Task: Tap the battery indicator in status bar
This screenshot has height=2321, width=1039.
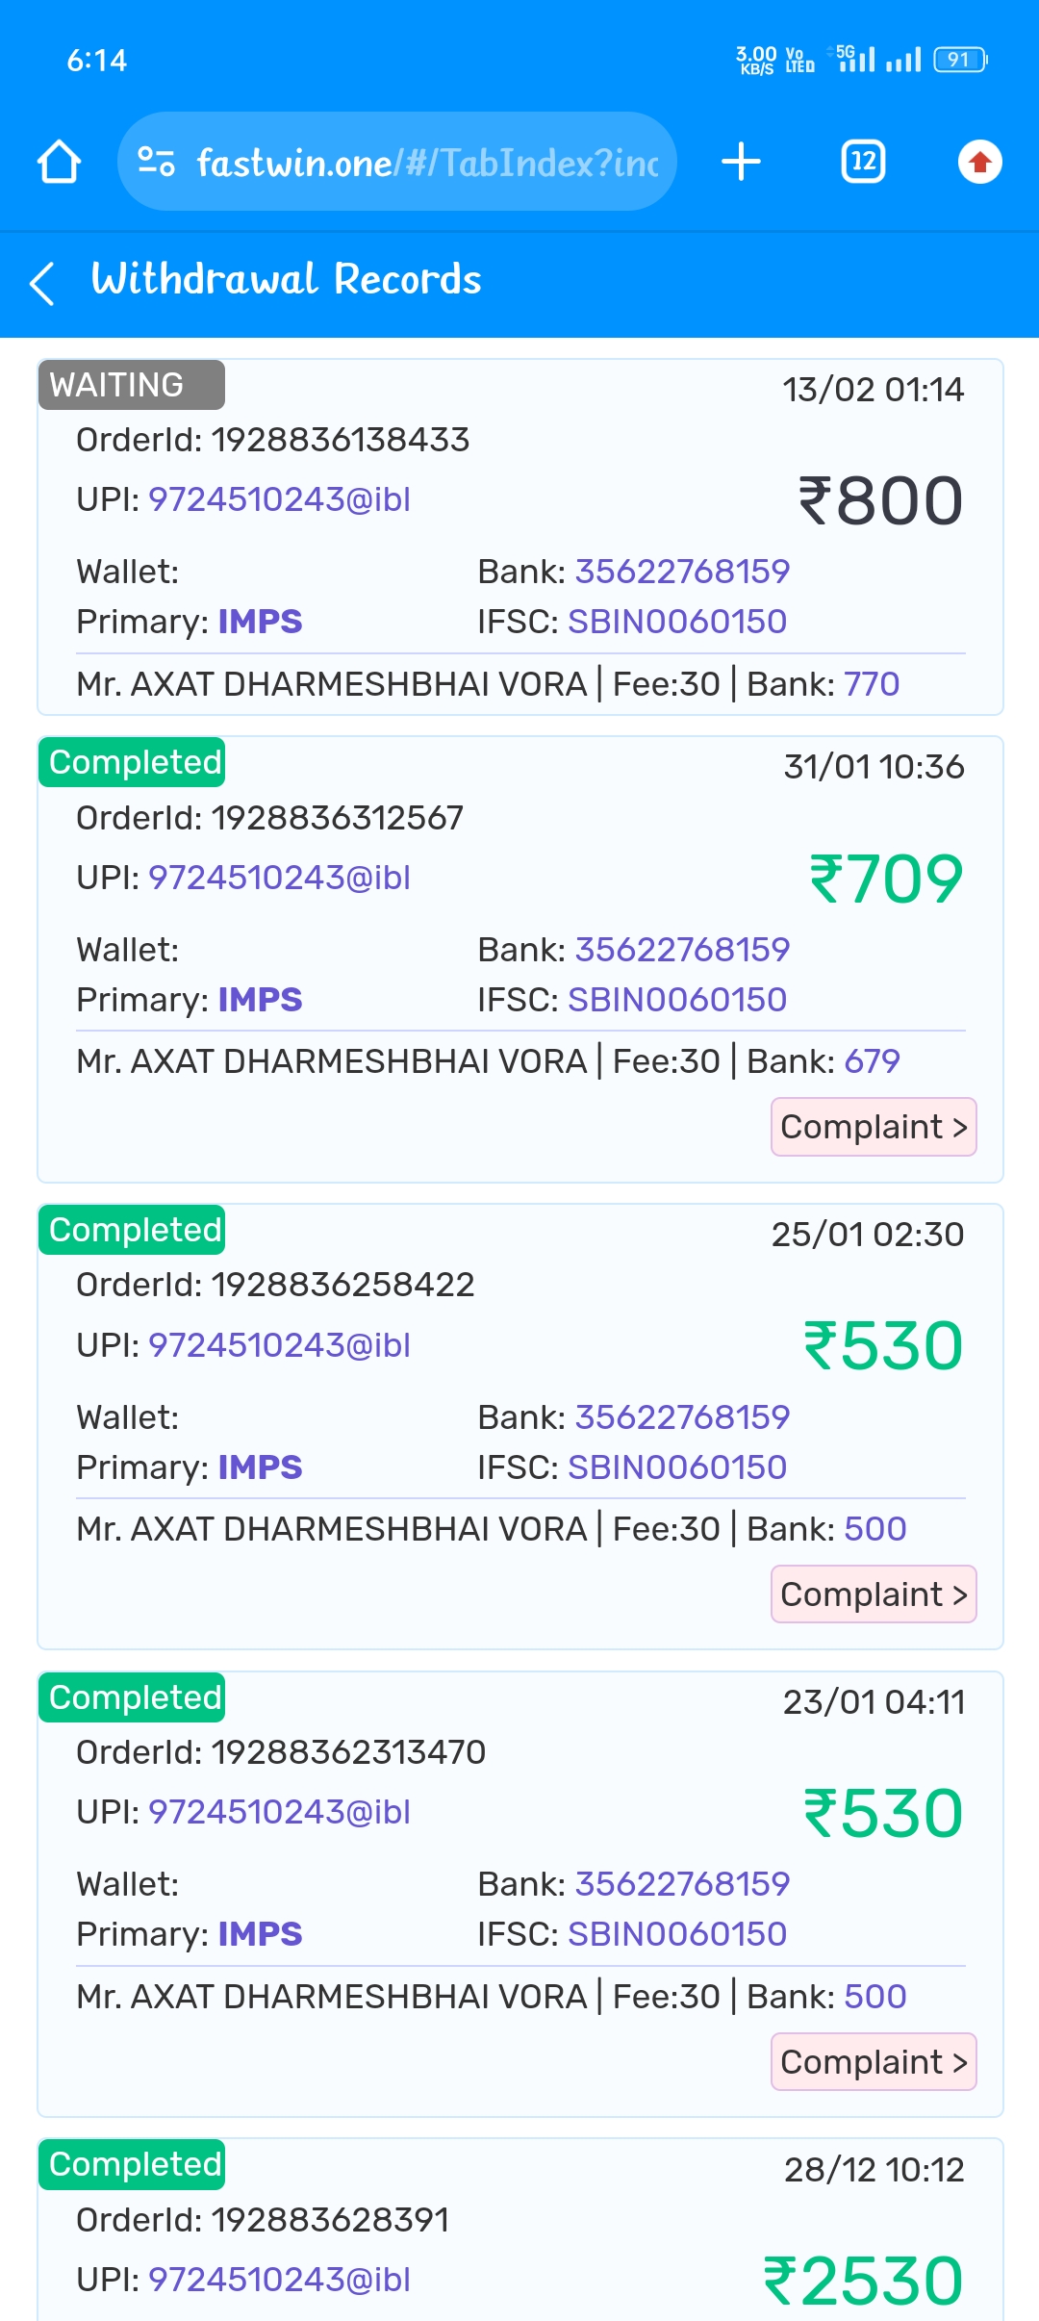Action: [x=960, y=60]
